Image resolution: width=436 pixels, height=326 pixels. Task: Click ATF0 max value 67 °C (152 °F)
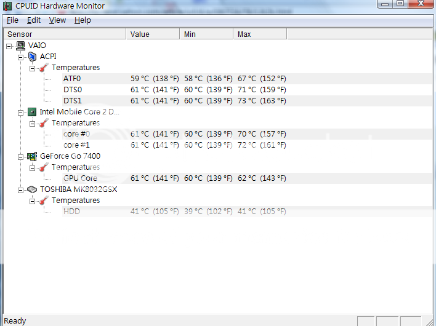(262, 79)
